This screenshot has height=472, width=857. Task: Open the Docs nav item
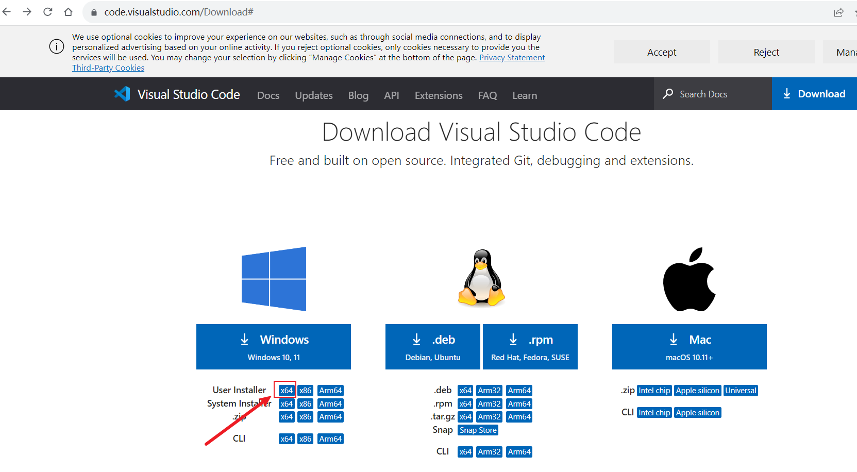coord(268,95)
